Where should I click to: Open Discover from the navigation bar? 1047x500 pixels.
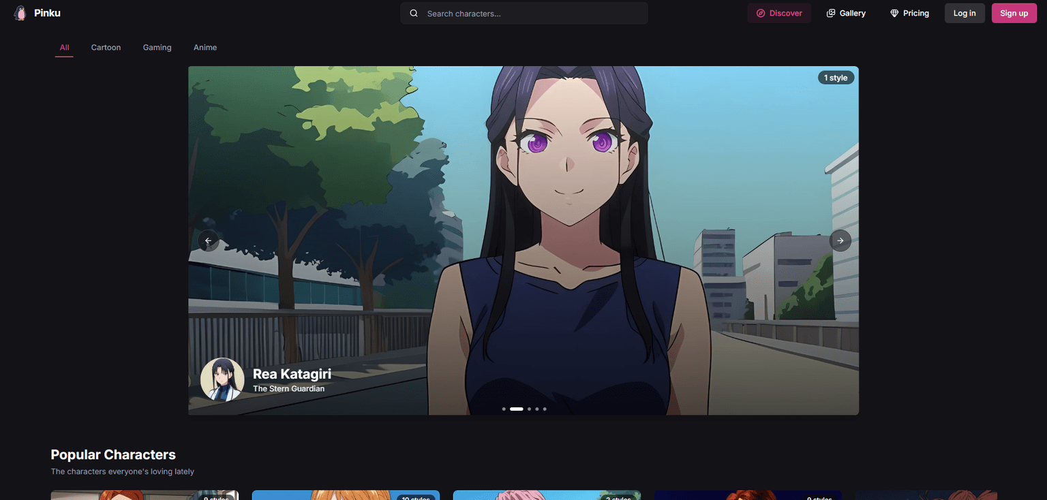(x=779, y=12)
